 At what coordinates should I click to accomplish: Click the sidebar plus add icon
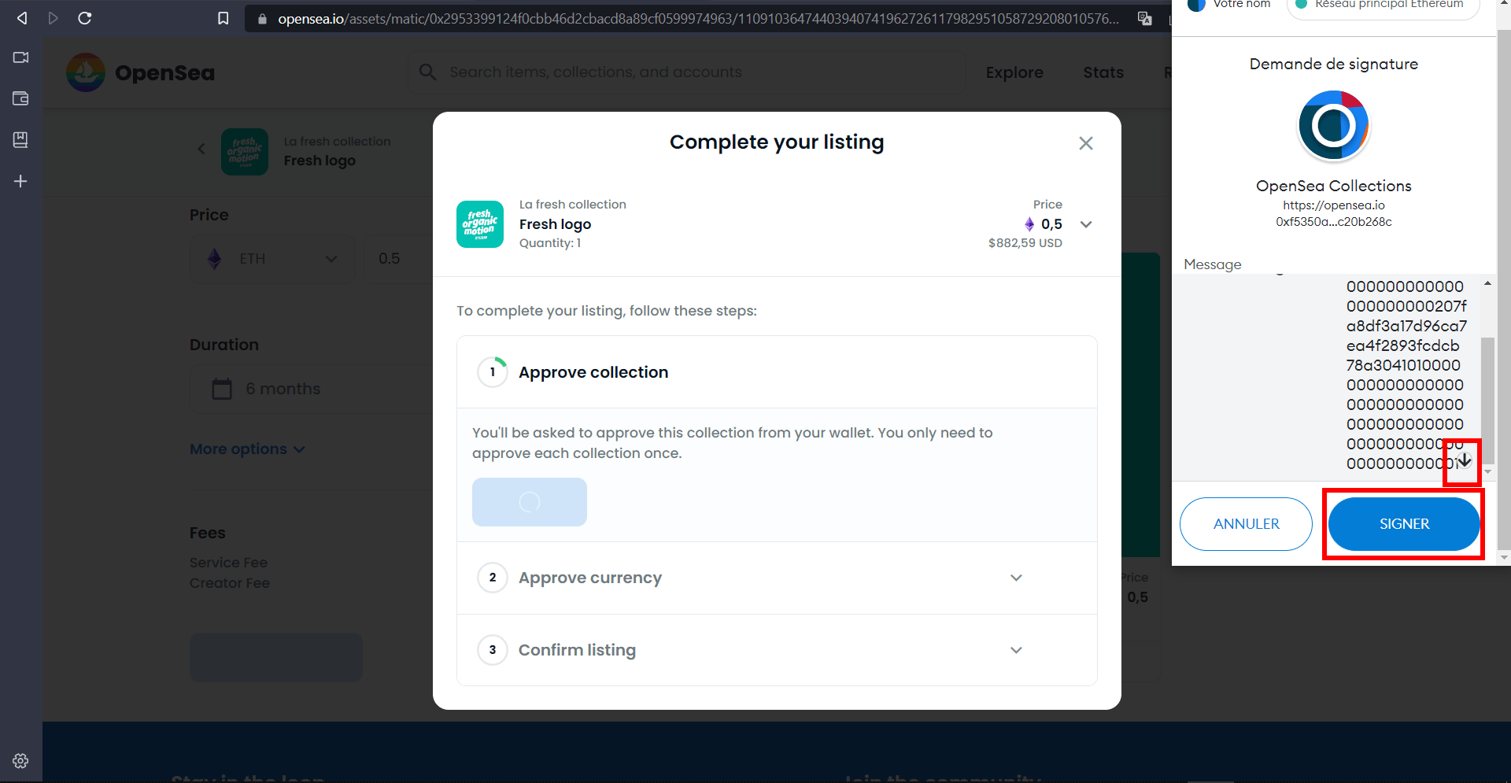coord(20,181)
